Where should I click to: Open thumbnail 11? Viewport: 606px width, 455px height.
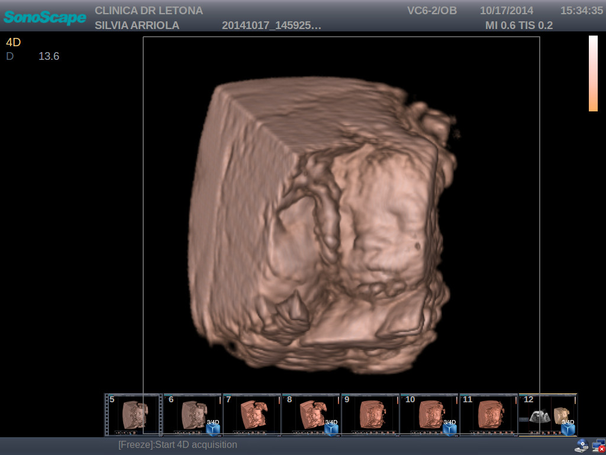[x=489, y=414]
